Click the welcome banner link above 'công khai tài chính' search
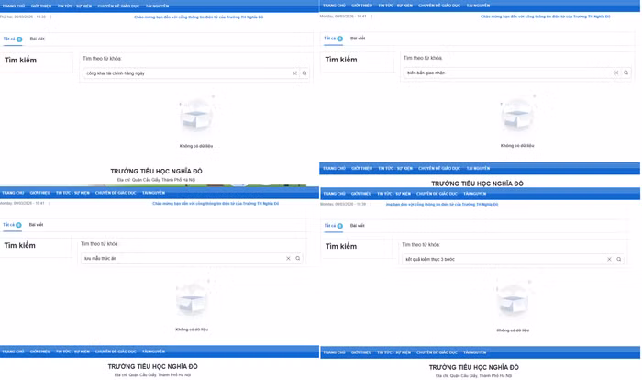This screenshot has width=642, height=380. coord(198,17)
